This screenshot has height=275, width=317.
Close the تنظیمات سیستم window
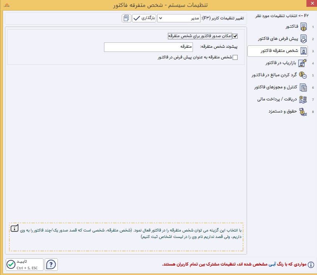(312, 3)
